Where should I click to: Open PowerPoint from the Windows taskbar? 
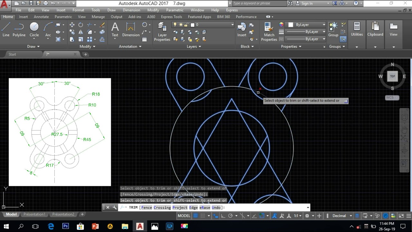click(x=95, y=226)
